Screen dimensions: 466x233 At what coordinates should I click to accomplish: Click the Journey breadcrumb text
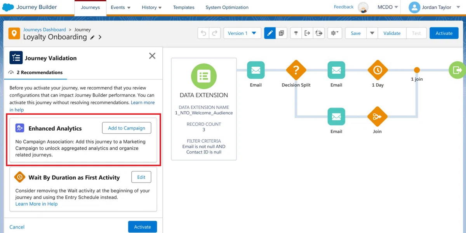point(82,29)
